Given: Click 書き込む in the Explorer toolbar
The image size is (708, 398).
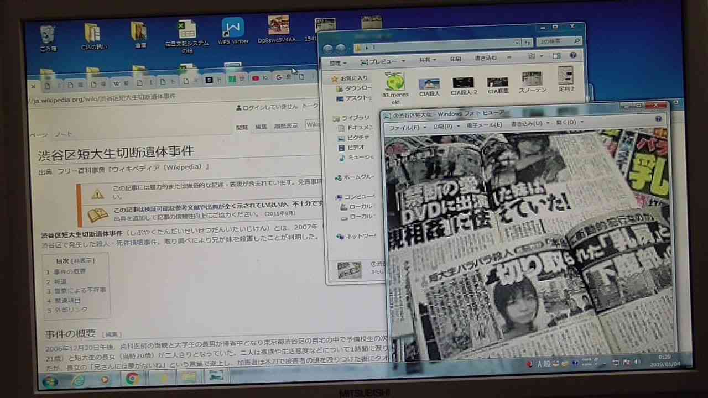Looking at the screenshot, I should click(486, 57).
